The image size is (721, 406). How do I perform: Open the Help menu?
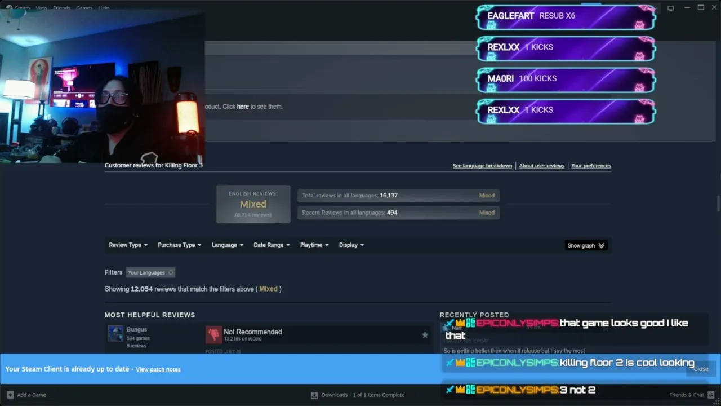pyautogui.click(x=104, y=8)
